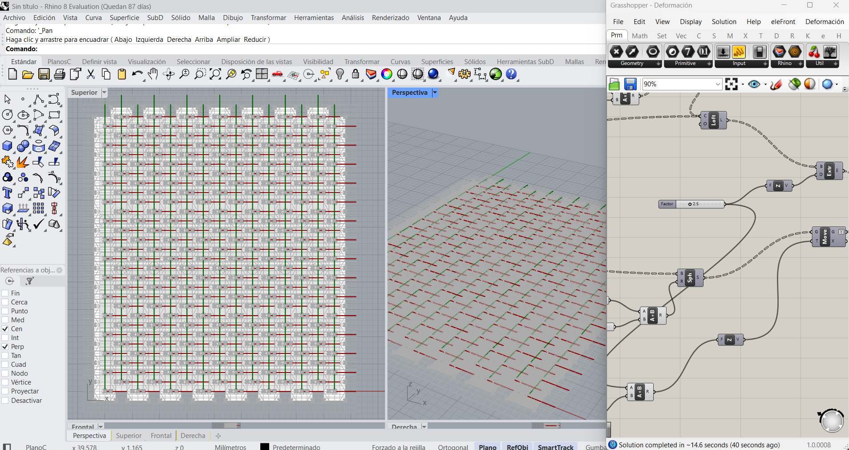Click the Ortogonal status bar button
The image size is (849, 450).
tap(453, 447)
